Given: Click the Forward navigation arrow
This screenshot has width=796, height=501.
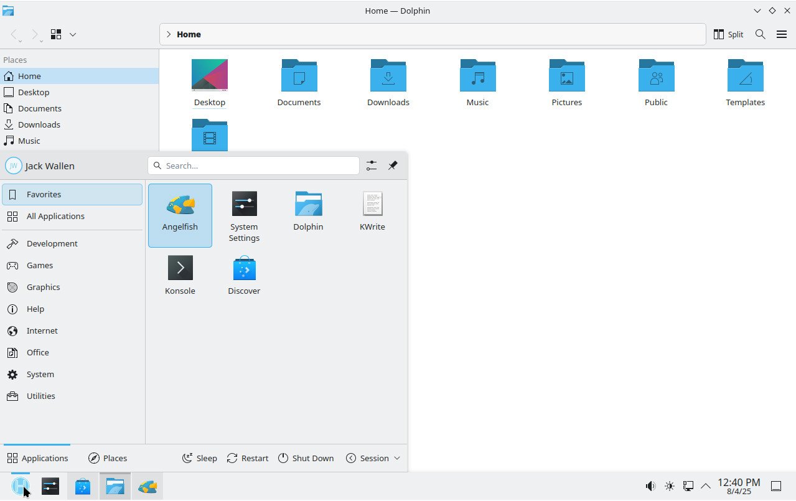Looking at the screenshot, I should point(35,34).
